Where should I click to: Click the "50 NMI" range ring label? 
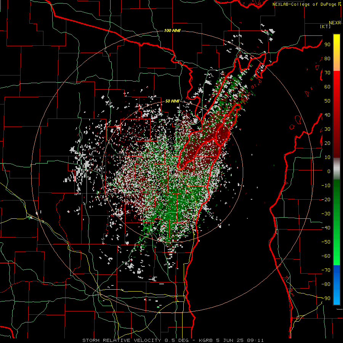pos(172,101)
